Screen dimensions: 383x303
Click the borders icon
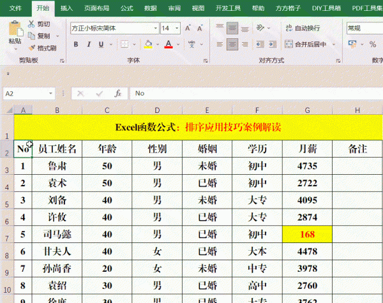click(x=124, y=44)
